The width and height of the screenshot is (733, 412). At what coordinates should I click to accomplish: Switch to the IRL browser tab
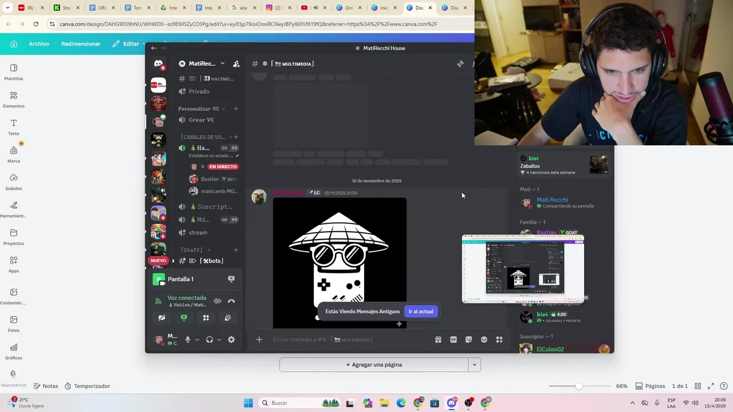pyautogui.click(x=30, y=8)
